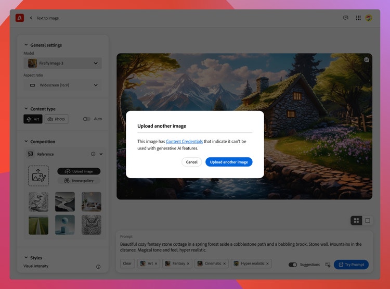This screenshot has height=289, width=390.
Task: Click the dashed upload reference placeholder
Action: [38, 176]
